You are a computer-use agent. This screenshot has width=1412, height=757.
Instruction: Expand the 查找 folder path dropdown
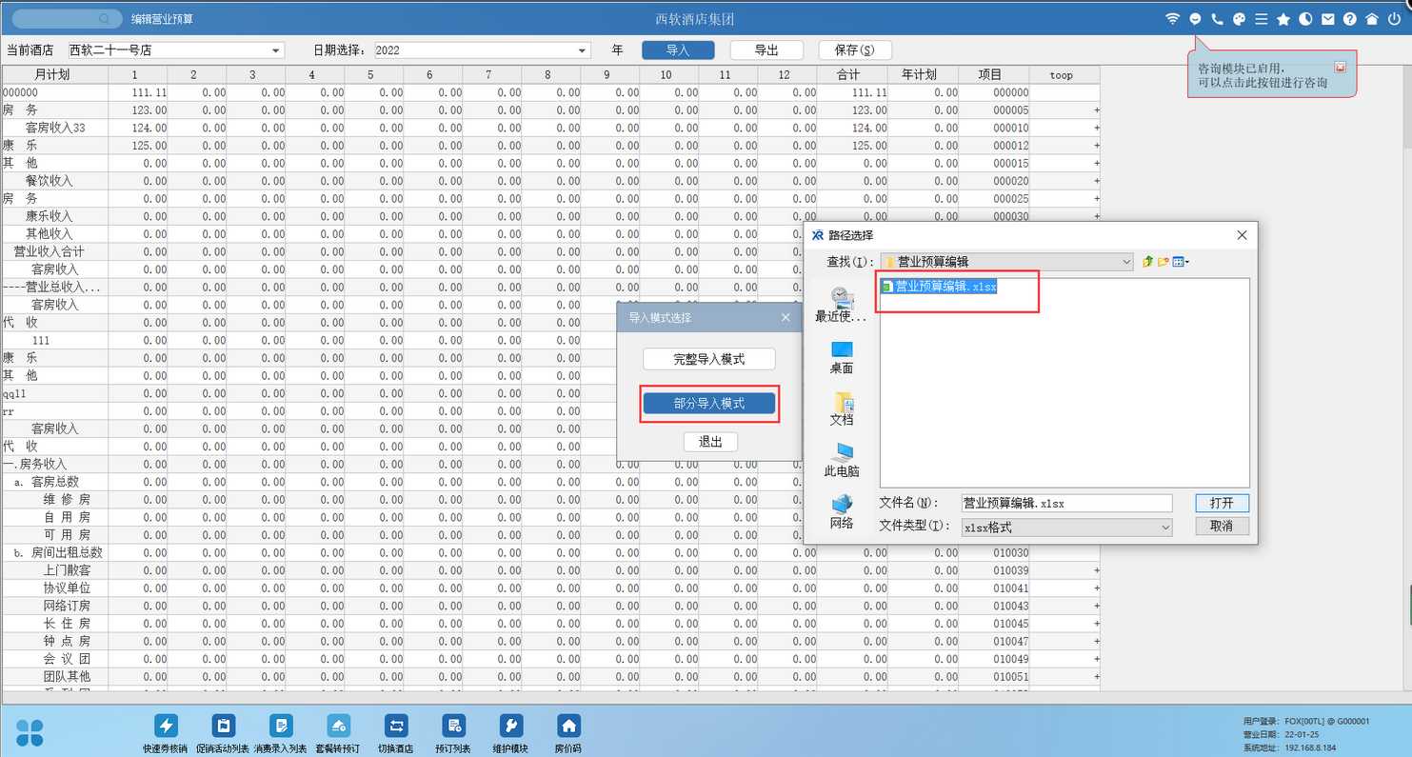coord(1126,262)
